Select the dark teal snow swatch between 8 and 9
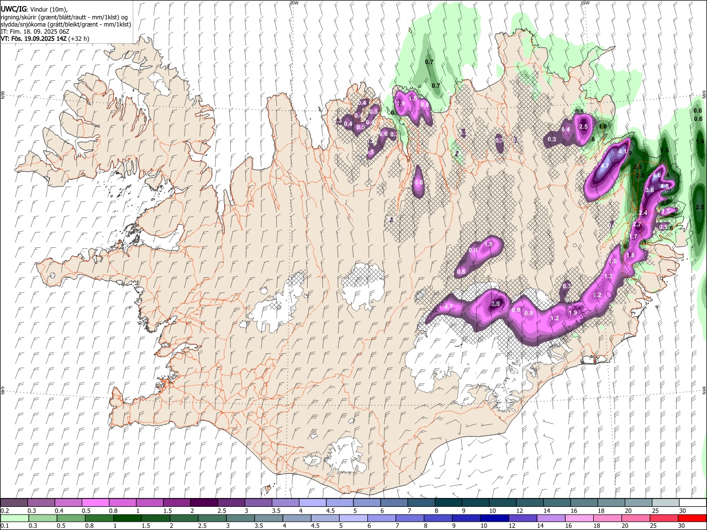Image resolution: width=707 pixels, height=530 pixels. (x=449, y=502)
